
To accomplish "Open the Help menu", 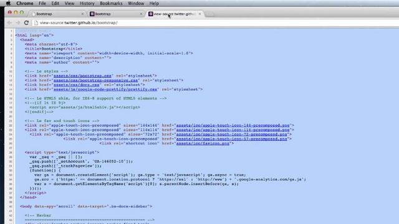I will coord(154,3).
